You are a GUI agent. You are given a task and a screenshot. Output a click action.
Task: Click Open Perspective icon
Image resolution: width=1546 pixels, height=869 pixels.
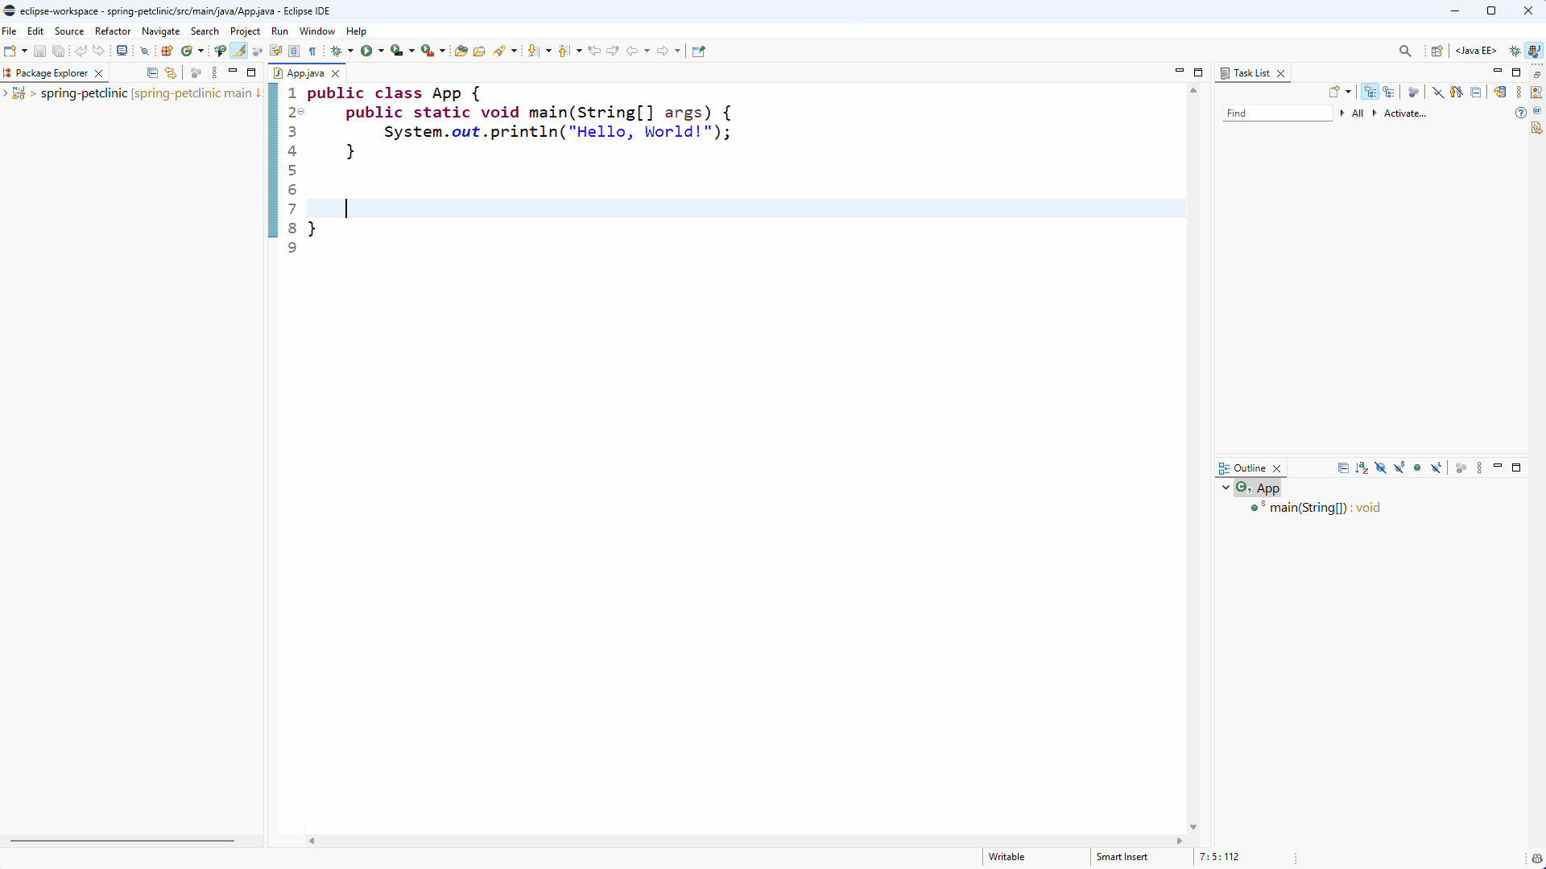pos(1436,51)
